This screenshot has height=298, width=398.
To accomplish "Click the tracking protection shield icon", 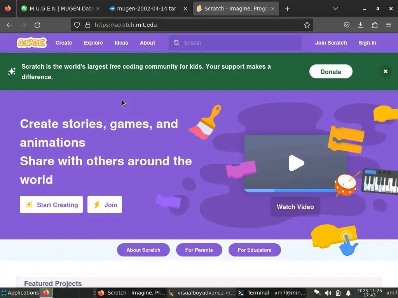I will pos(77,25).
